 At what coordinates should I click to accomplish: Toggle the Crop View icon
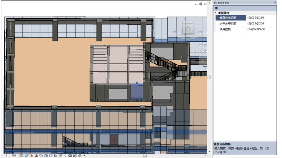pos(46,155)
